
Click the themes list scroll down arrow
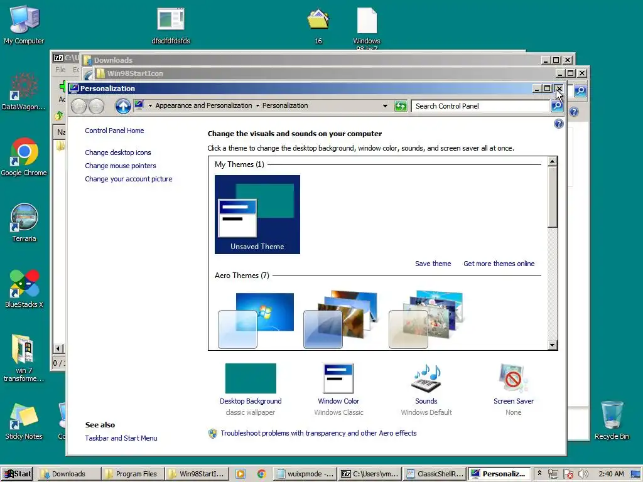pos(553,345)
